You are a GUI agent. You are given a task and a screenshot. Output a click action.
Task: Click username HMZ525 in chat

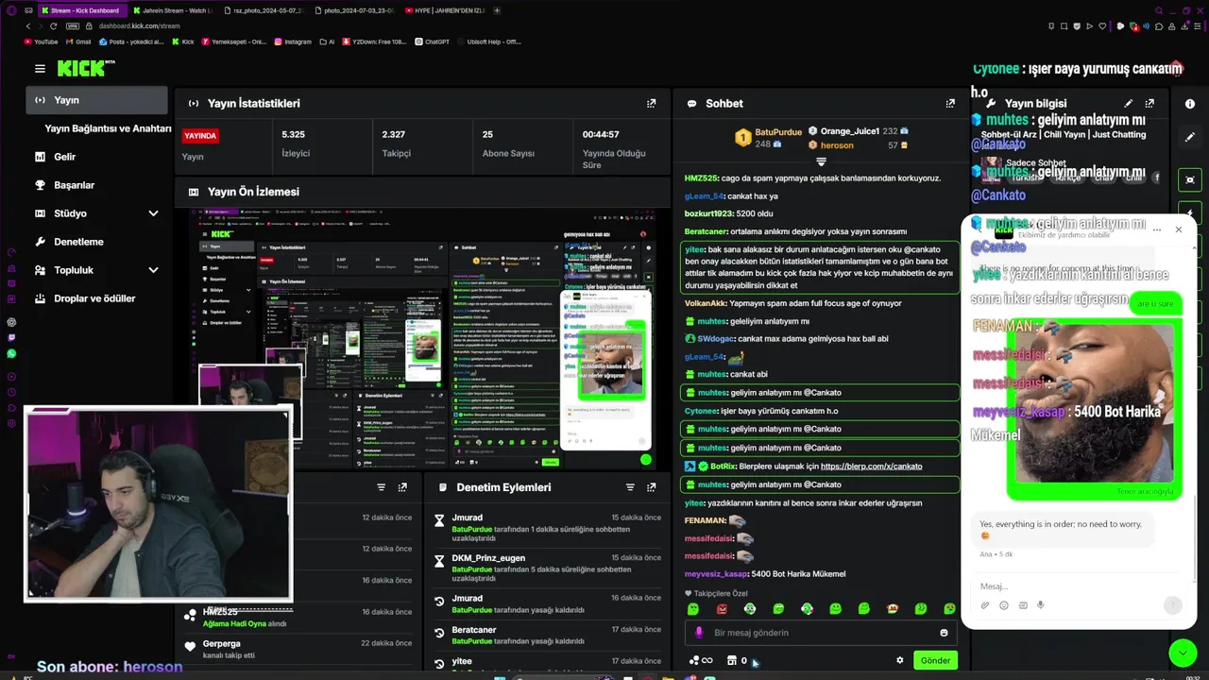tap(699, 178)
